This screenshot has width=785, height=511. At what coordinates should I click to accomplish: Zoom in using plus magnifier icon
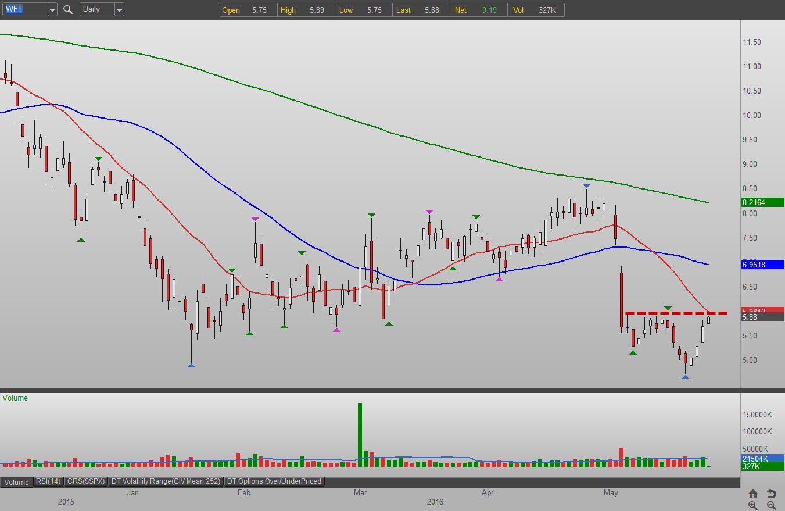tap(753, 505)
